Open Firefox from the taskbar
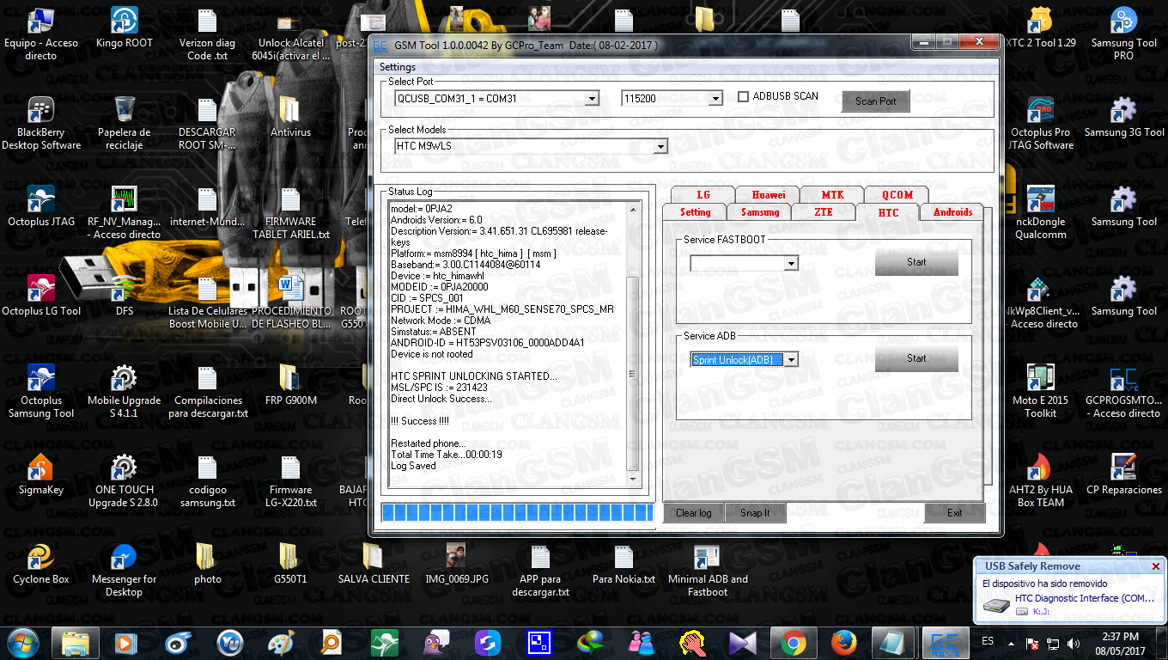The image size is (1168, 660). tap(844, 643)
